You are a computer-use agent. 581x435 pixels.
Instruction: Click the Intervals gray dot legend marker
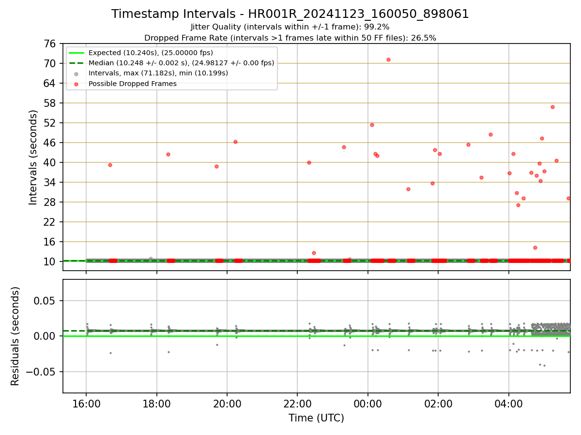click(x=76, y=73)
